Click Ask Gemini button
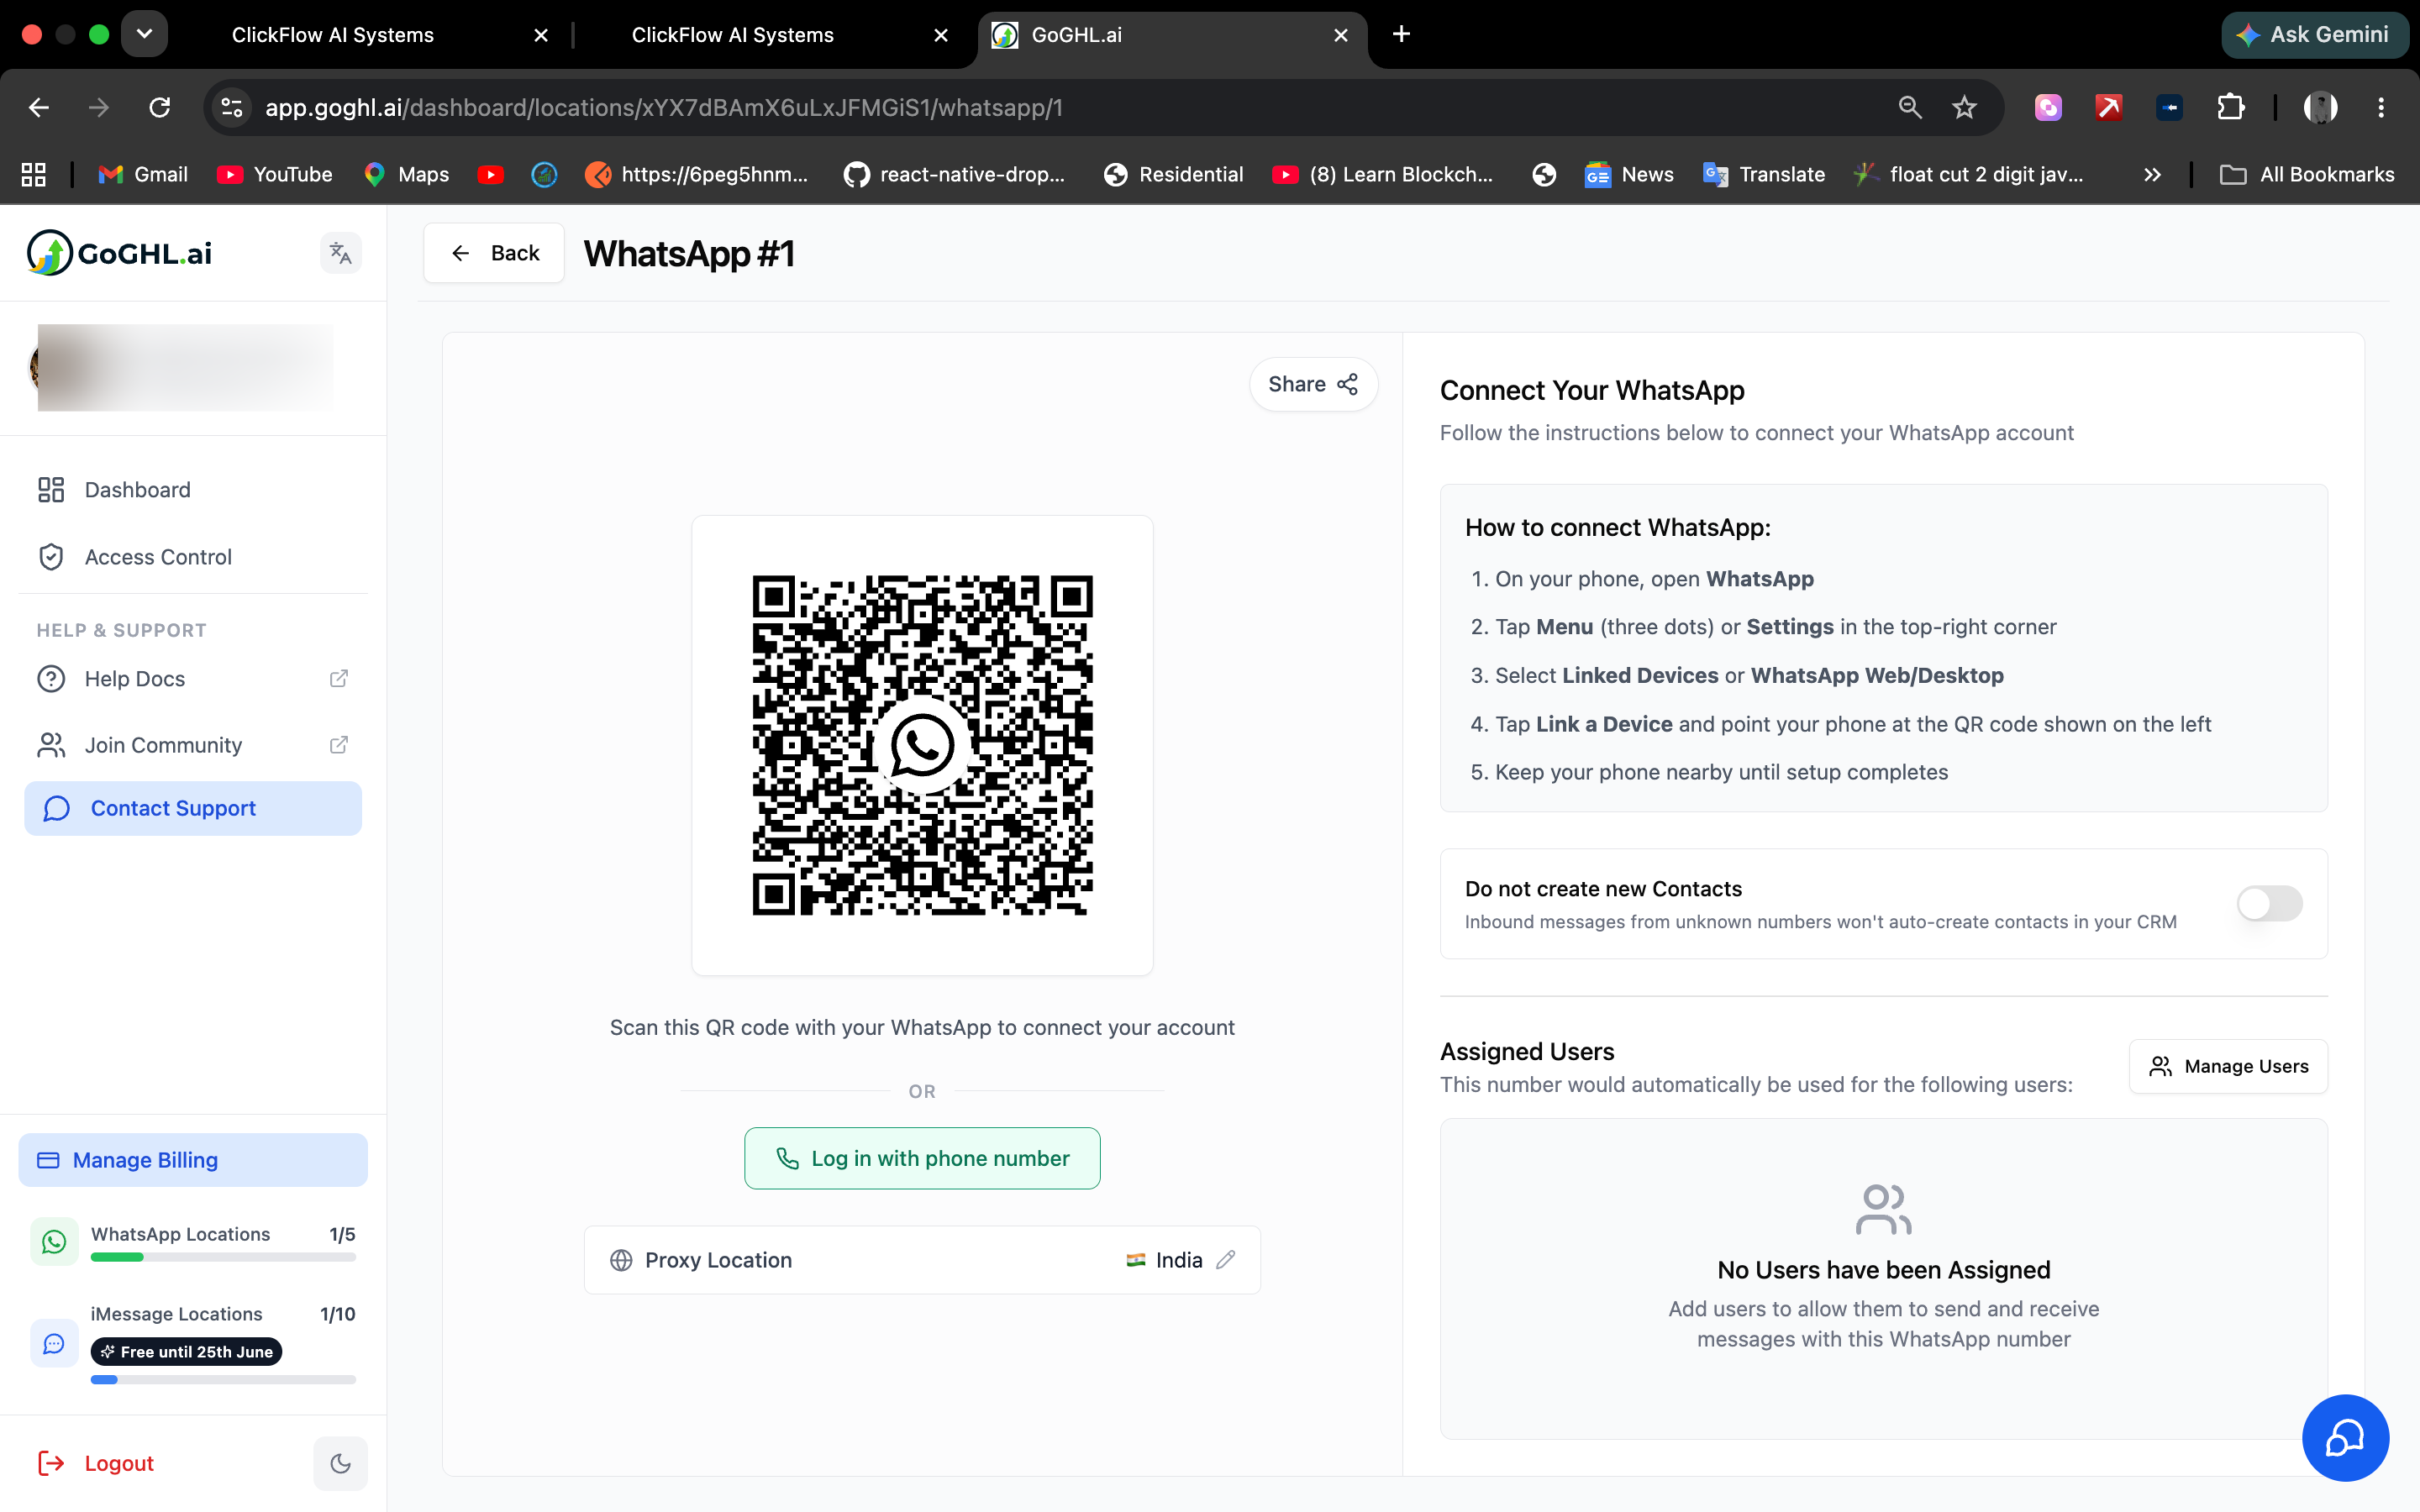This screenshot has width=2420, height=1512. coord(2313,35)
